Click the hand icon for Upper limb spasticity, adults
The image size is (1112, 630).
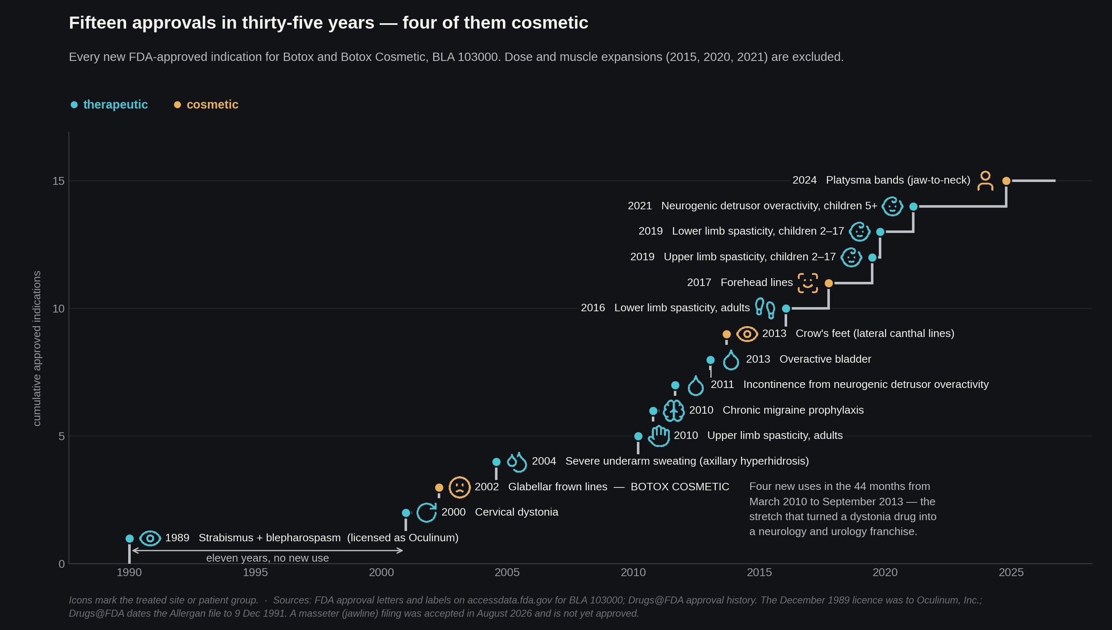[659, 436]
